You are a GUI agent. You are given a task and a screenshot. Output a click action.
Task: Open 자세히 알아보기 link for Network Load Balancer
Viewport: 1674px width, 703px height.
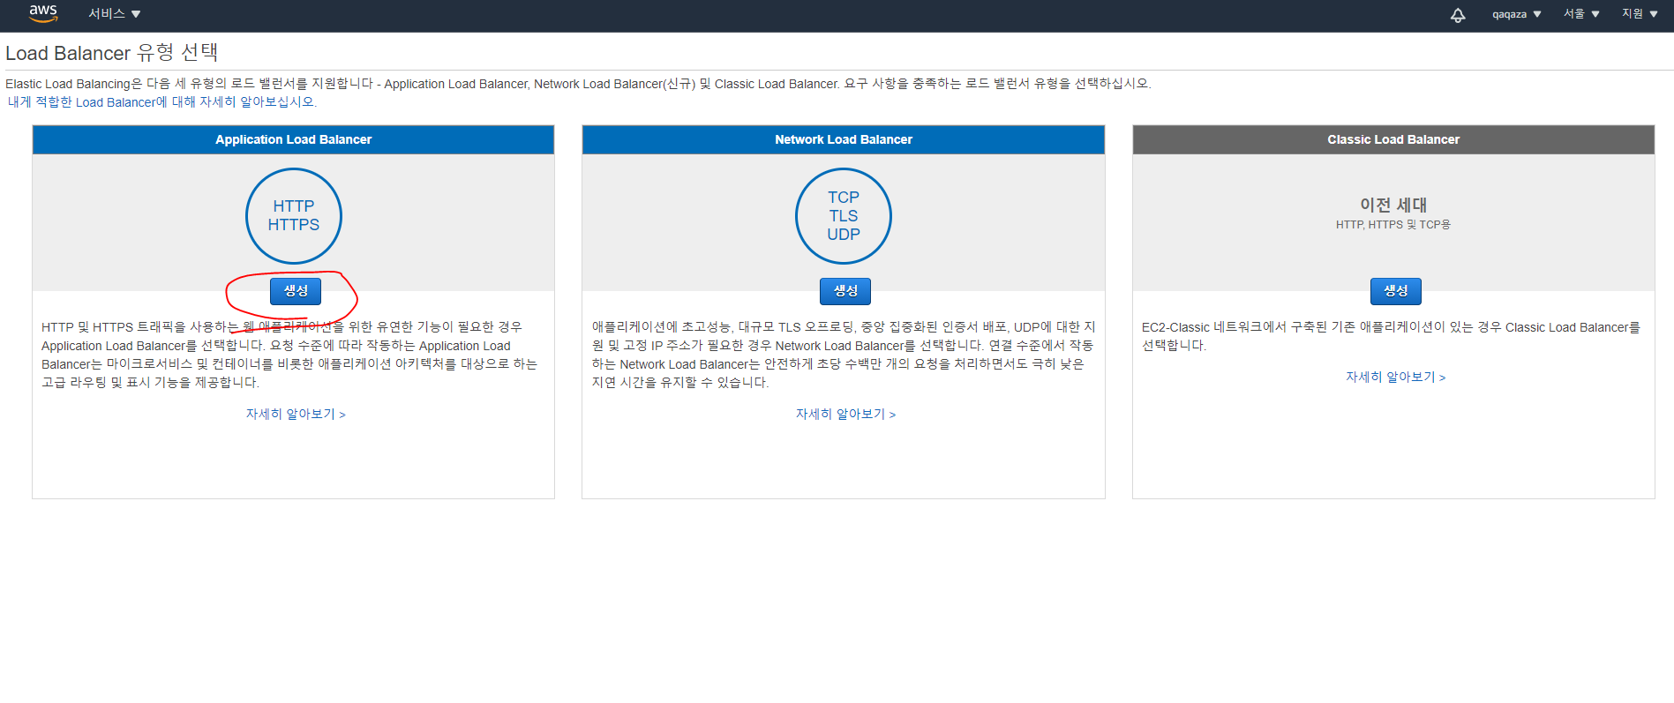[845, 414]
